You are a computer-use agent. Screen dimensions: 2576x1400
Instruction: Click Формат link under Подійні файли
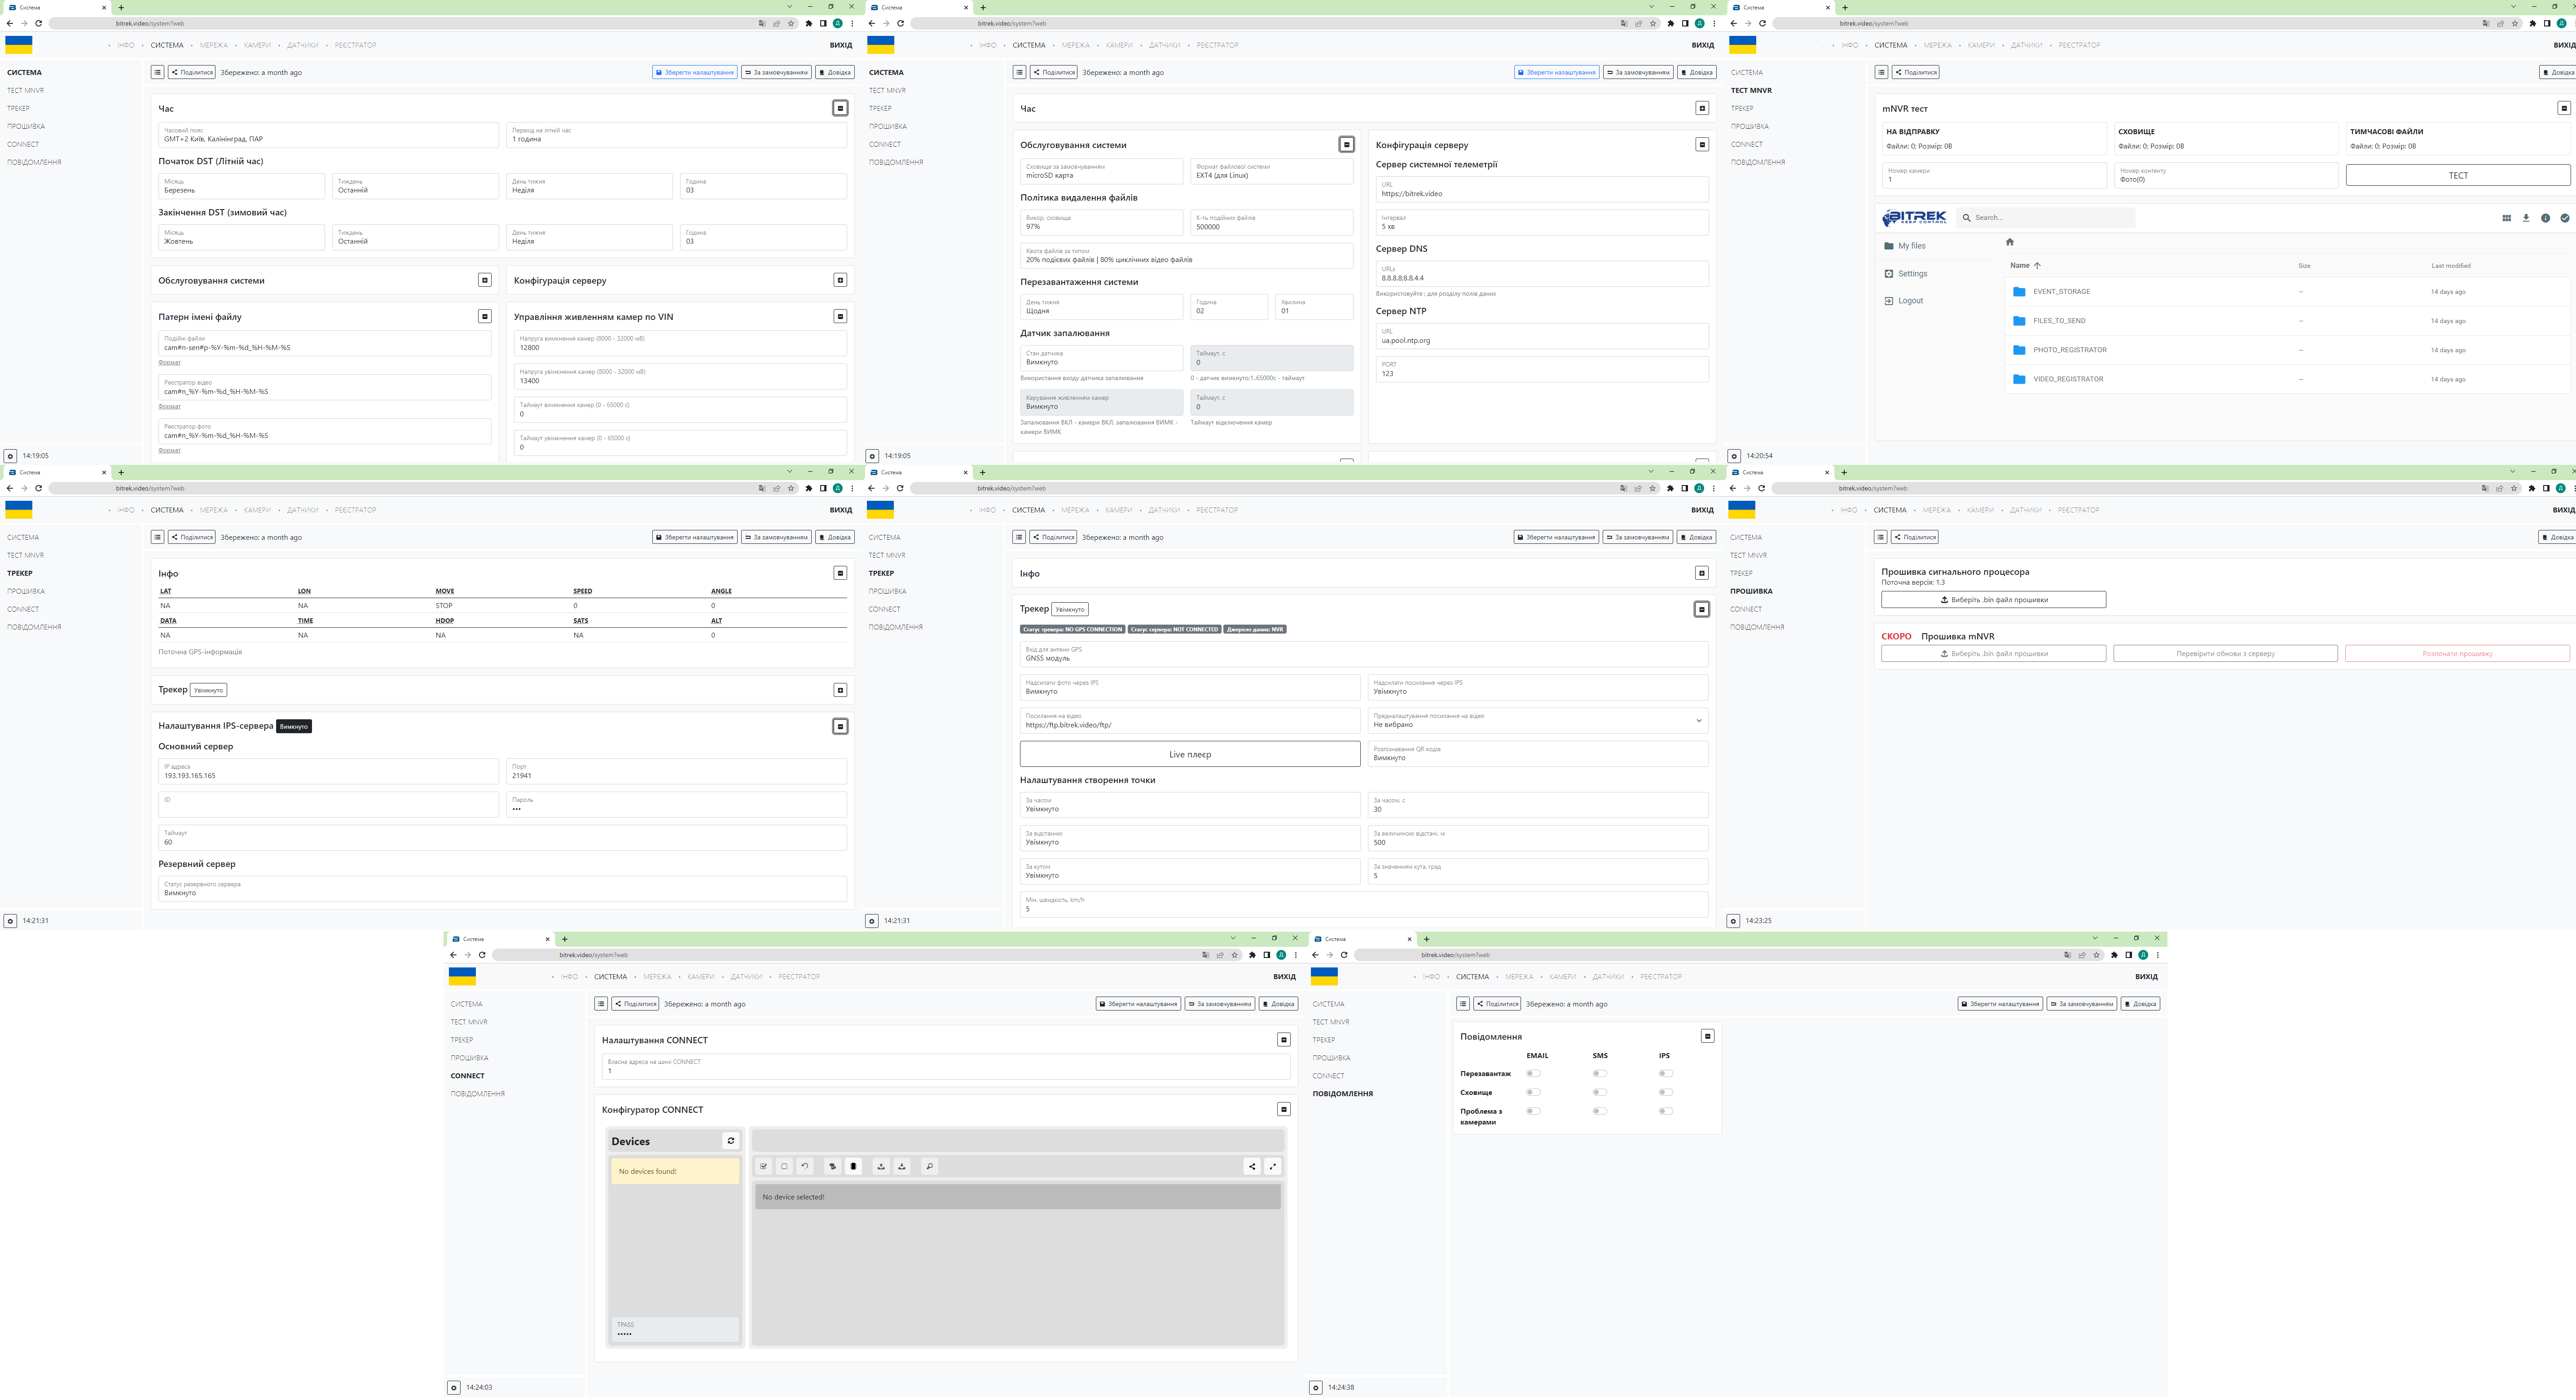(x=170, y=363)
